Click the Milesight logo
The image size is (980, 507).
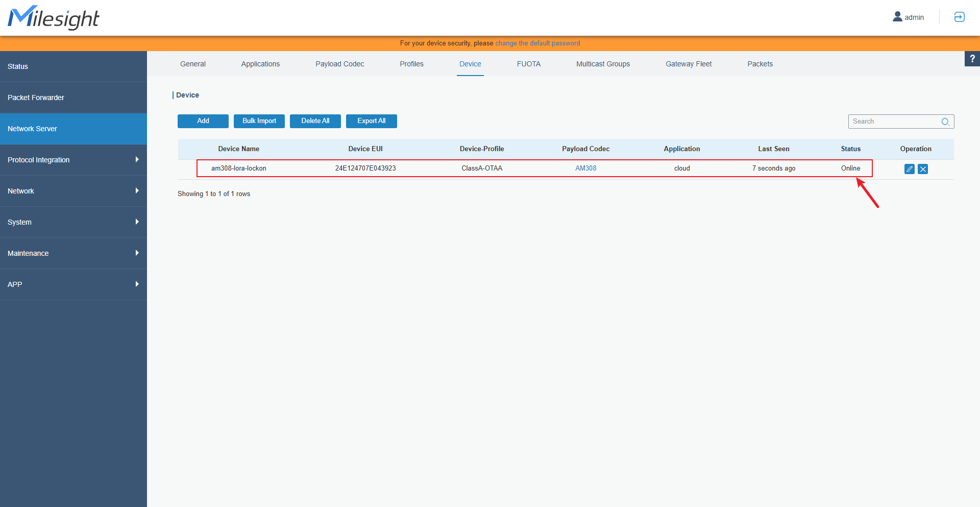(54, 18)
